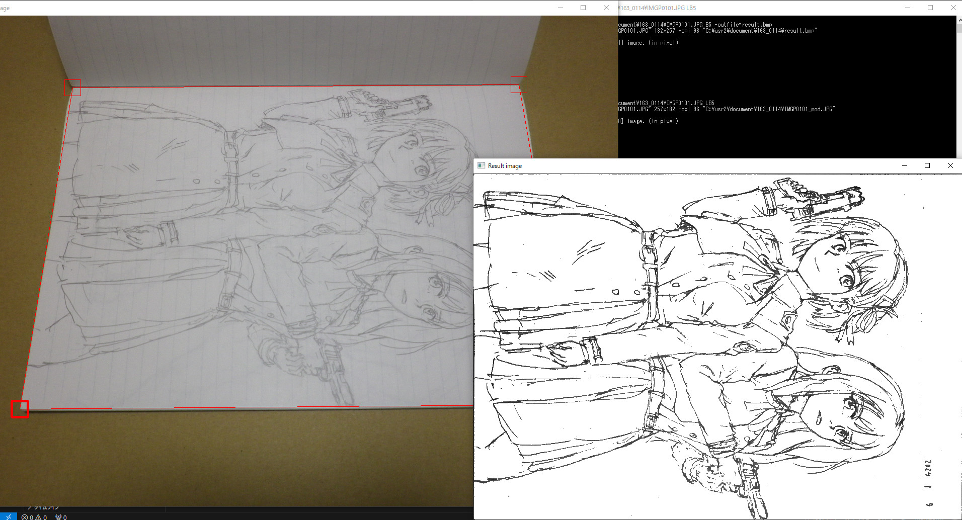Screen dimensions: 962x520
Task: Click the console line ending "-outfile=result.bmp"
Action: pyautogui.click(x=695, y=25)
